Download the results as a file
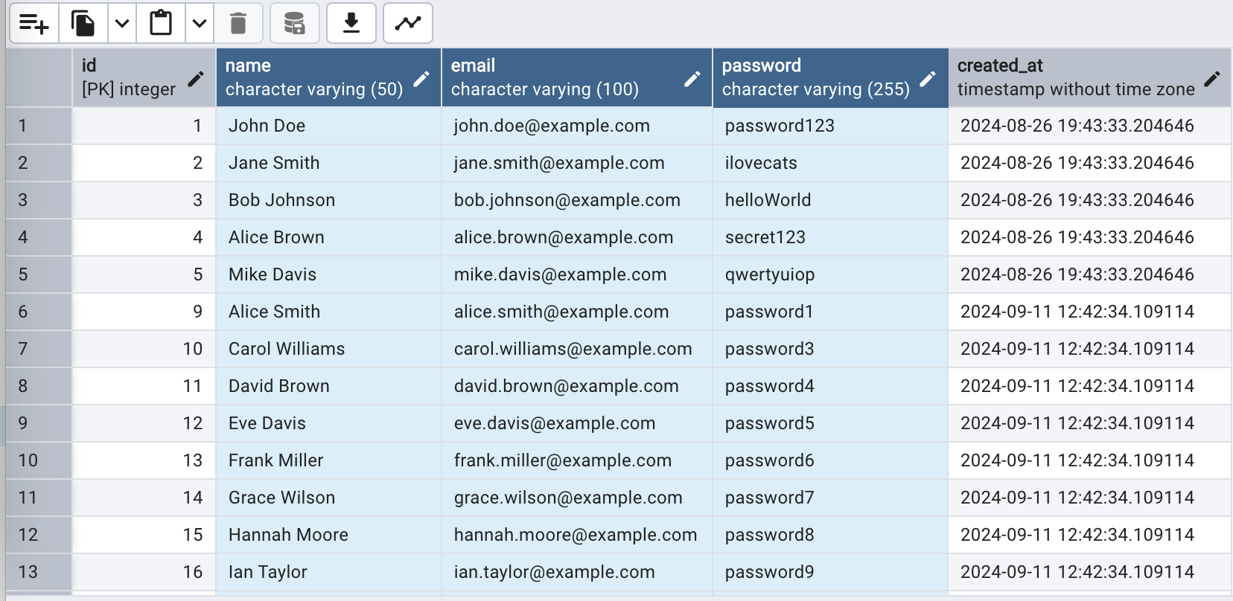The height and width of the screenshot is (601, 1233). click(x=351, y=24)
